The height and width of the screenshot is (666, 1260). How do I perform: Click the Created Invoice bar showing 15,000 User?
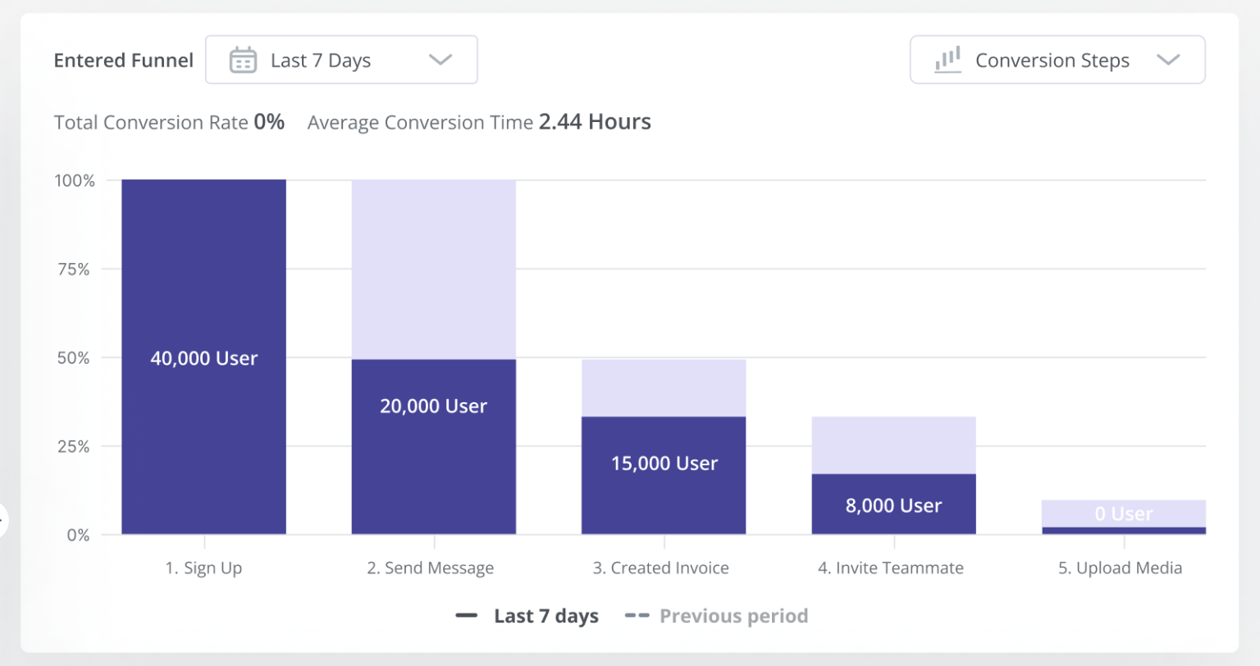click(x=663, y=475)
